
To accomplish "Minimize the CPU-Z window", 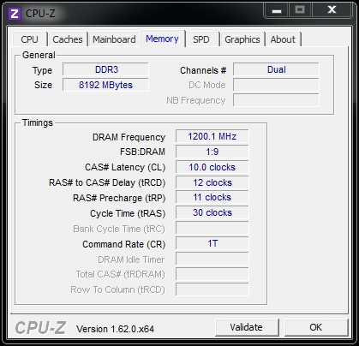I will pyautogui.click(x=277, y=10).
